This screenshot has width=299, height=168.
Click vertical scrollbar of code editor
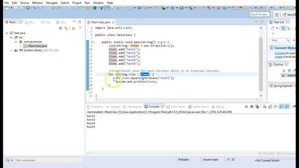point(261,64)
